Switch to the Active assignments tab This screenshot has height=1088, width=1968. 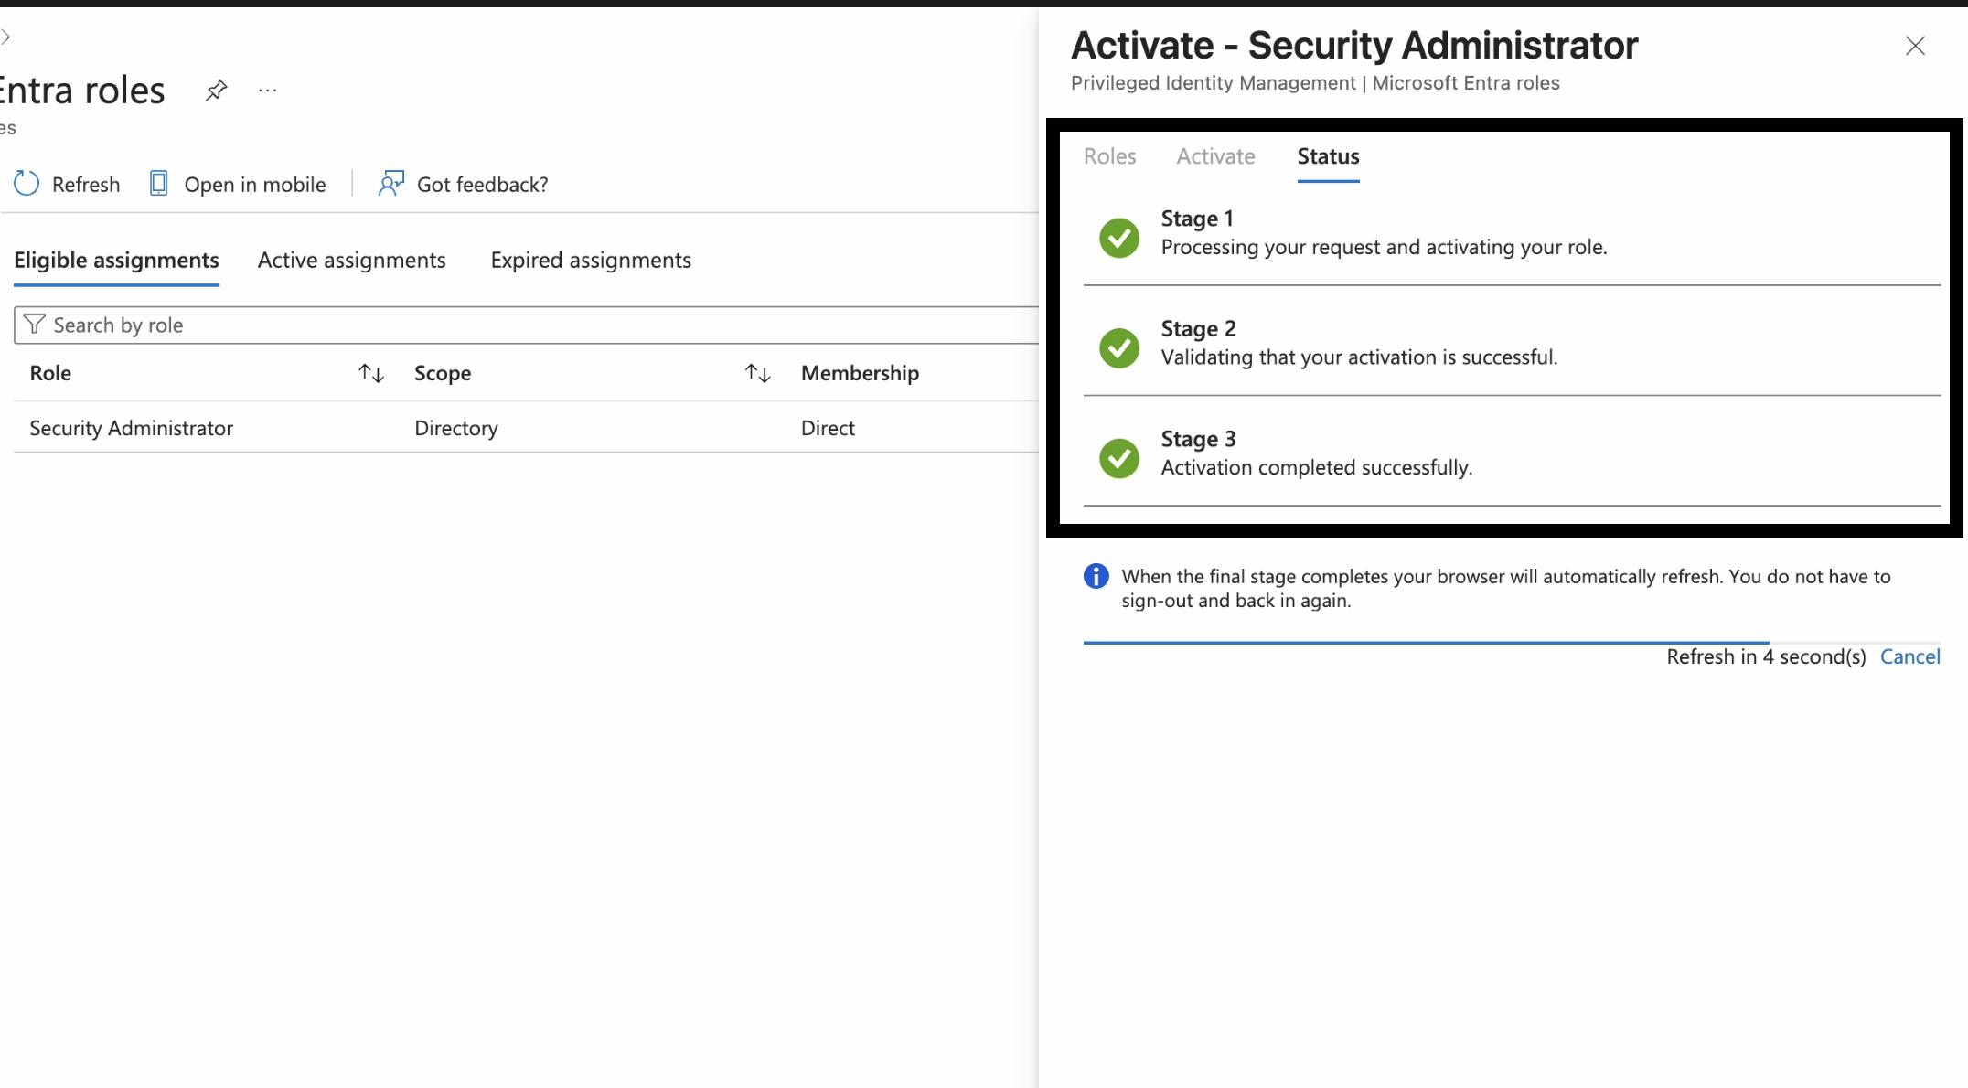[351, 261]
